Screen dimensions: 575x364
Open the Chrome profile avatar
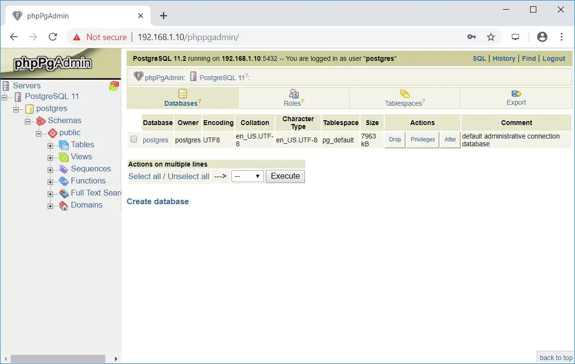coord(542,37)
